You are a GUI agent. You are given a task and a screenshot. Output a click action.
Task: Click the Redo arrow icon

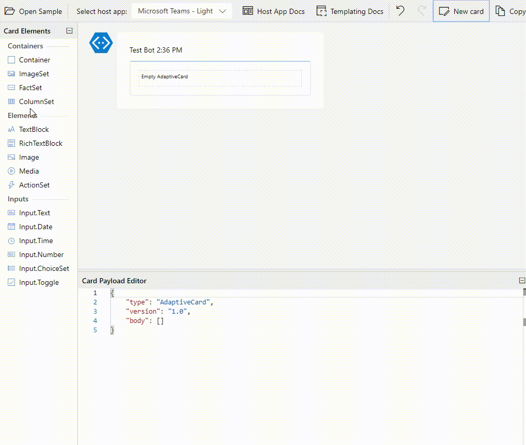pos(422,11)
